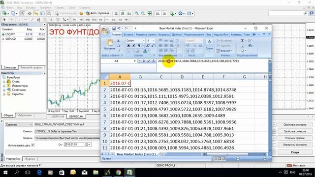Open the Файл menu in MetaTrader
The image size is (315, 177).
pyautogui.click(x=10, y=8)
